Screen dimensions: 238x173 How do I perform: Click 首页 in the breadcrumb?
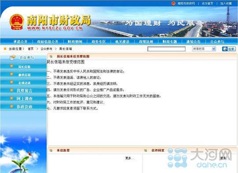coord(31,49)
